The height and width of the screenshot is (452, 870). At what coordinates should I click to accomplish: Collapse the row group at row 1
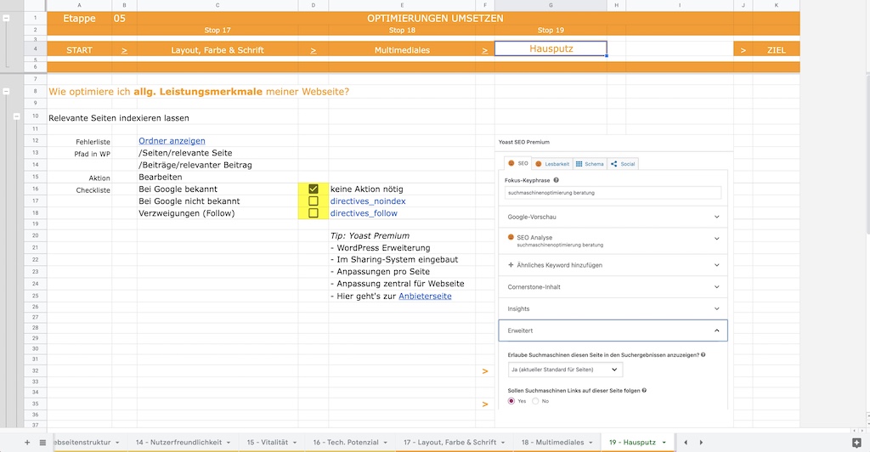click(6, 19)
